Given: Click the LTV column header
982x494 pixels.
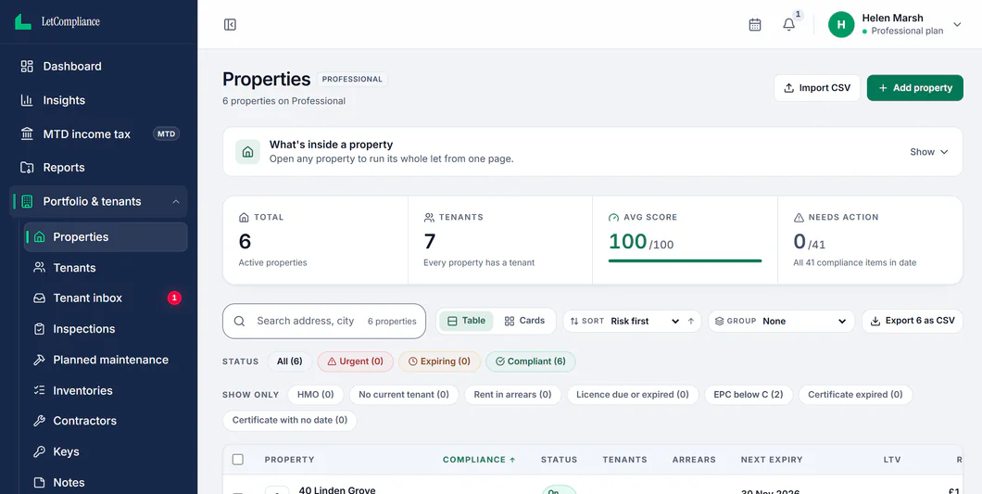Looking at the screenshot, I should tap(892, 460).
